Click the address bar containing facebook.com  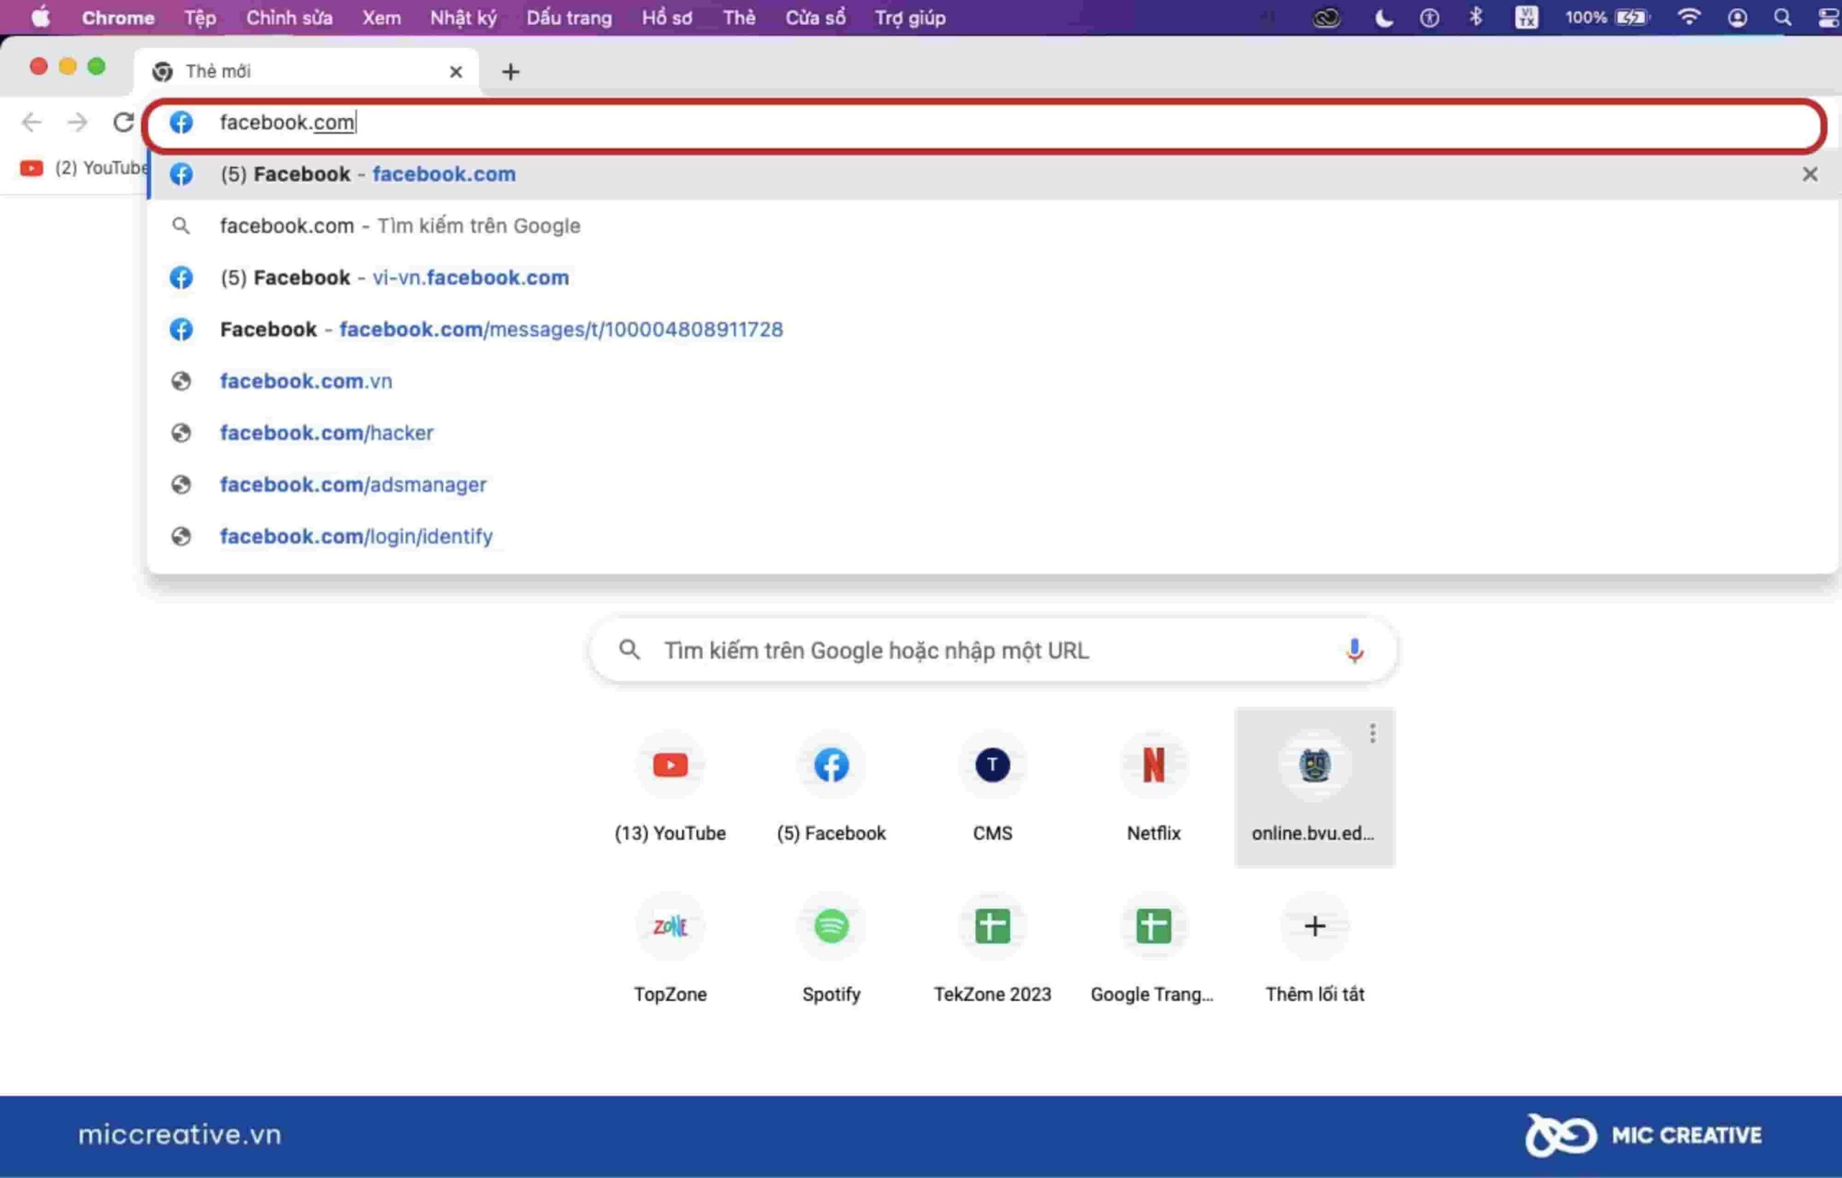point(985,123)
